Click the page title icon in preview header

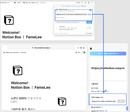(x=4, y=52)
